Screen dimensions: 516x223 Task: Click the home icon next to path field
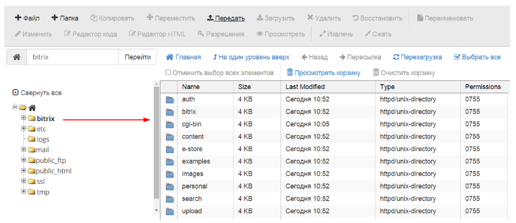tap(17, 57)
